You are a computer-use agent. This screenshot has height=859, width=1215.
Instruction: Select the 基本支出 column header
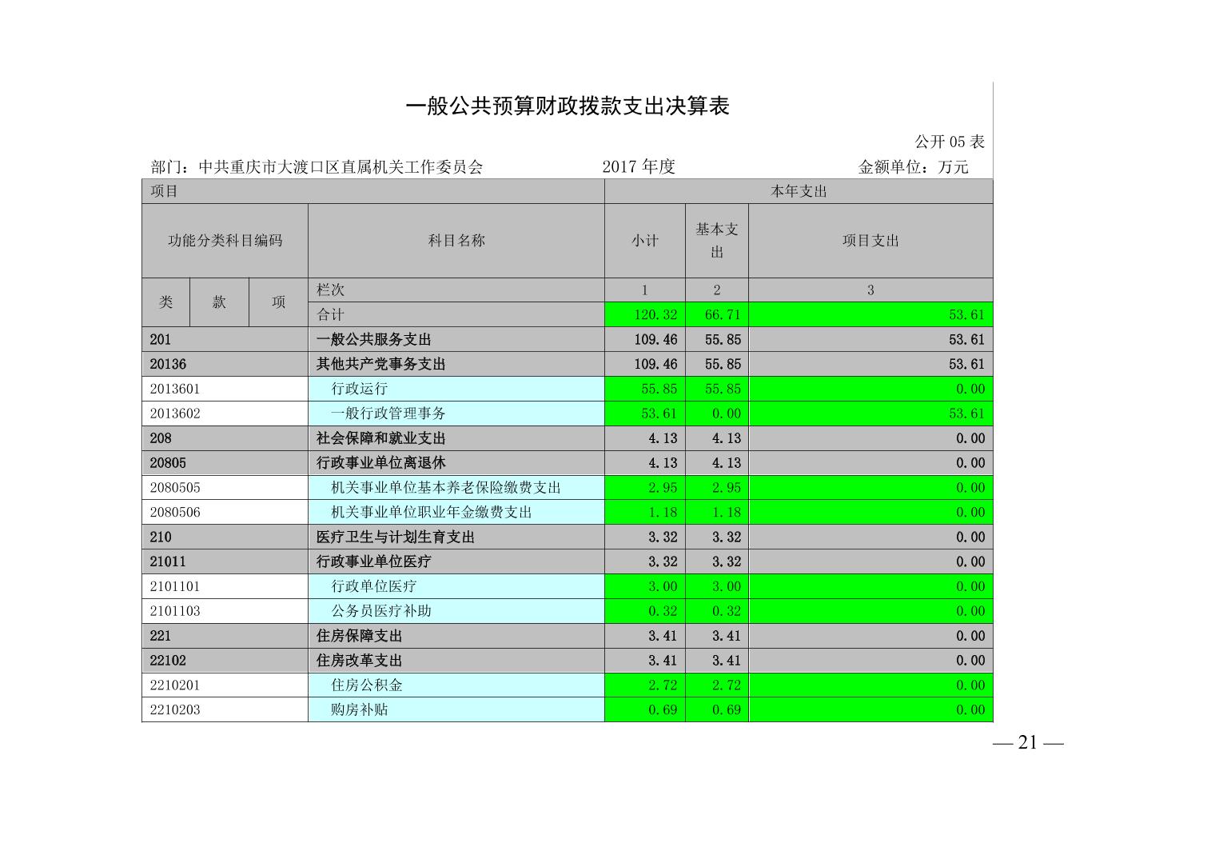click(716, 240)
